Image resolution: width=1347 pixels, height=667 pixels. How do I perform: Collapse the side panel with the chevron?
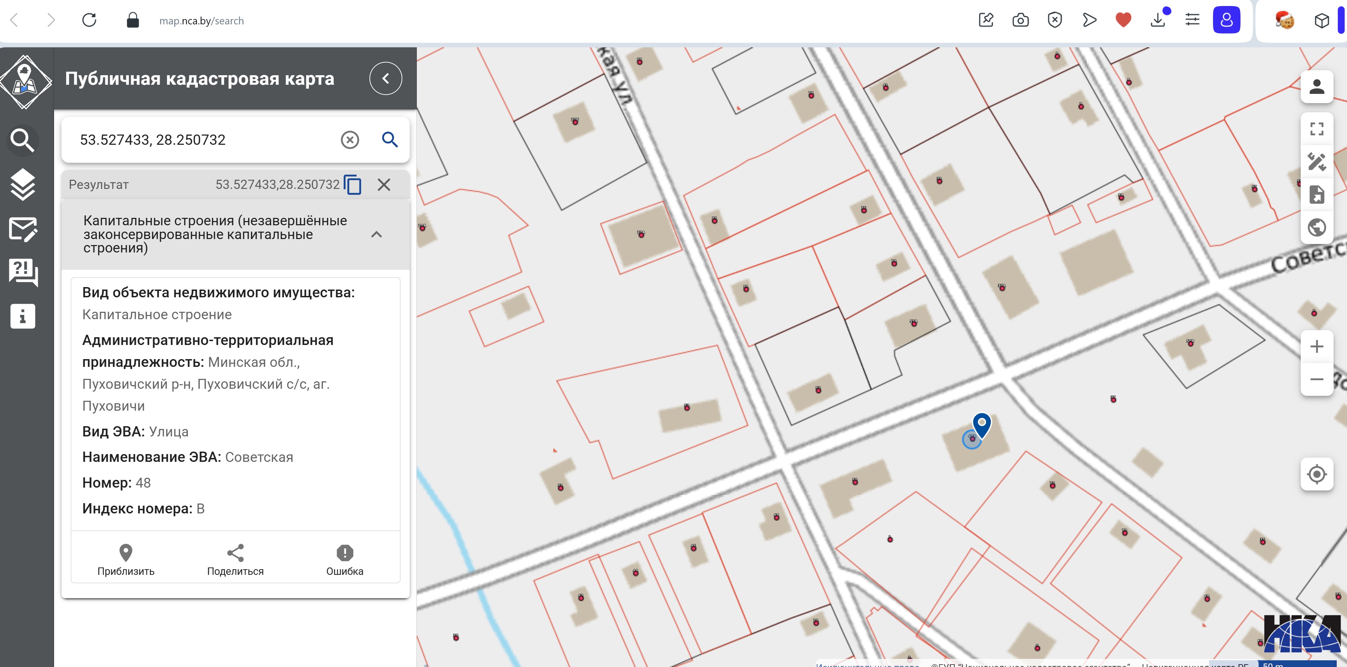[385, 78]
